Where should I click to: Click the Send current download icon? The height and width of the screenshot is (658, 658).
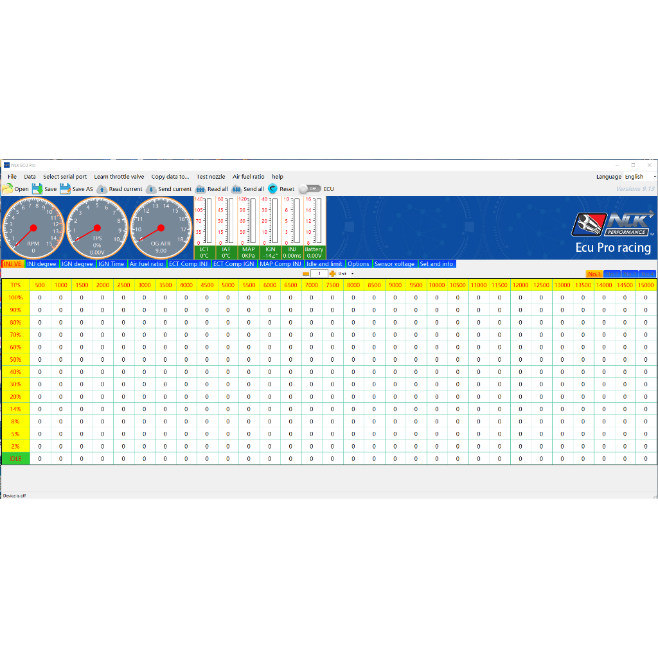(151, 189)
